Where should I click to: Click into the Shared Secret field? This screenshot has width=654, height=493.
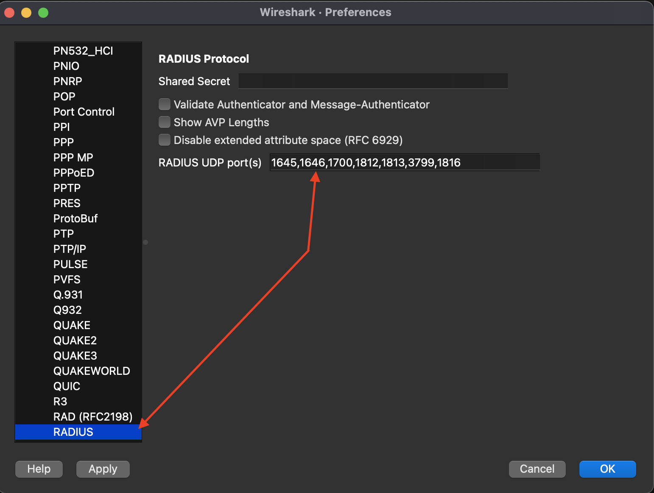373,81
